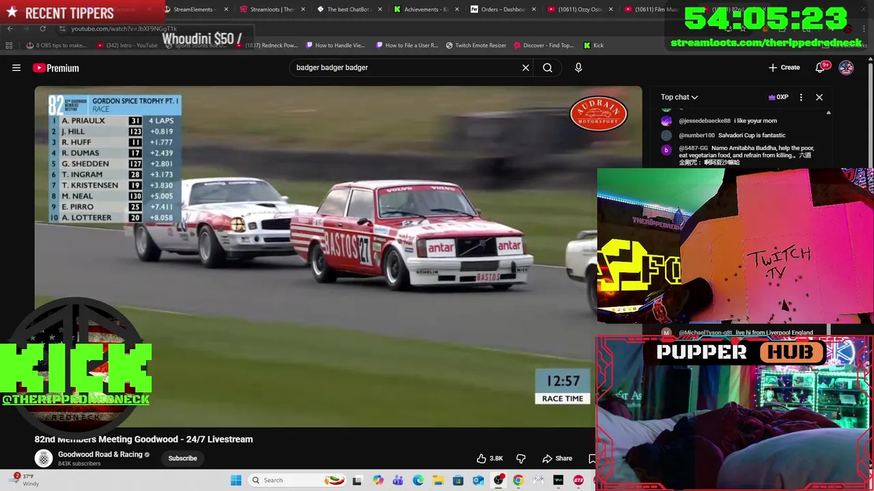The height and width of the screenshot is (491, 874).
Task: Open the account avatar menu
Action: (x=846, y=68)
